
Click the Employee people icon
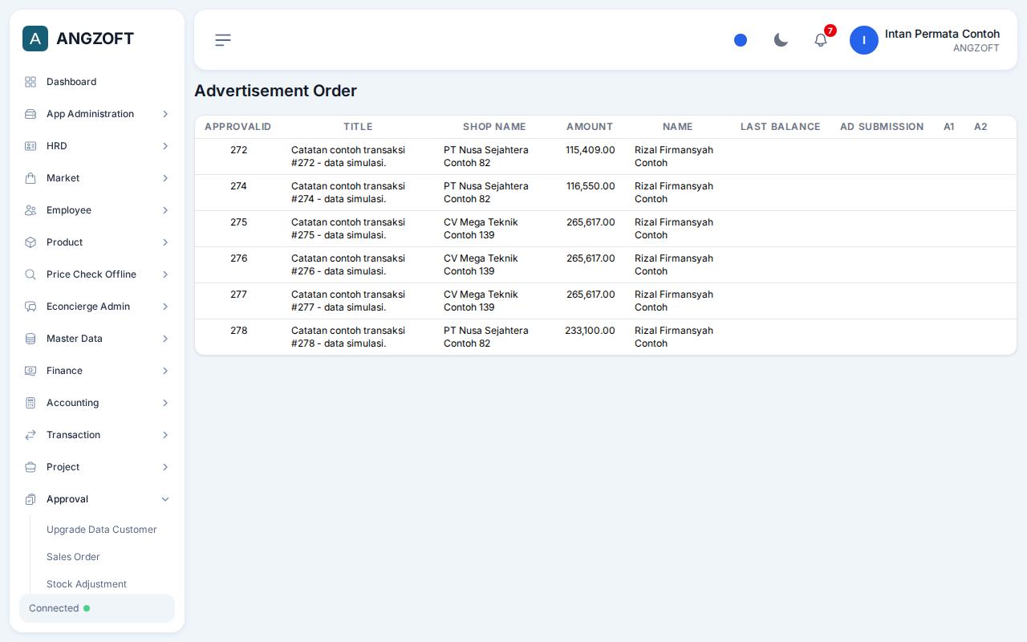click(x=30, y=210)
